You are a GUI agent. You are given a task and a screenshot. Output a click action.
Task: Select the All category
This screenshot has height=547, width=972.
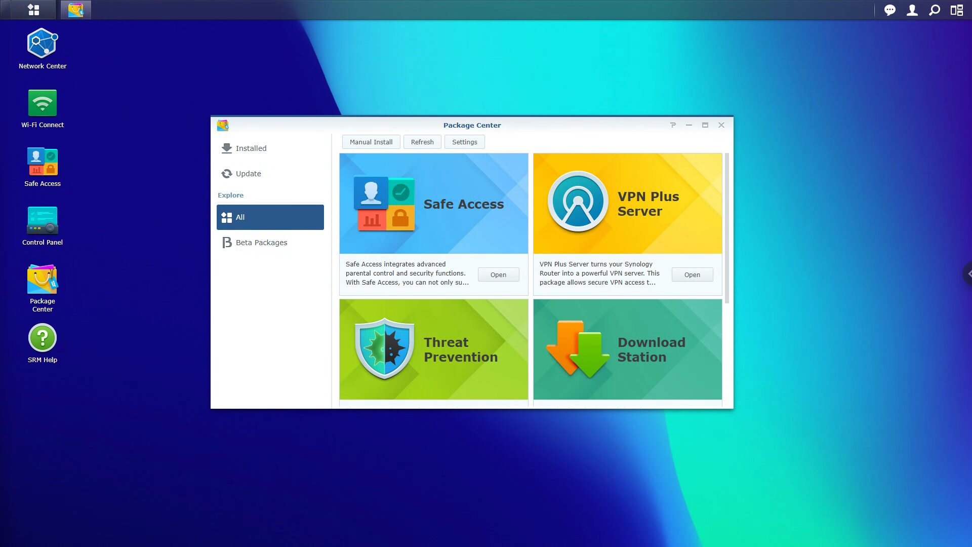(x=270, y=217)
